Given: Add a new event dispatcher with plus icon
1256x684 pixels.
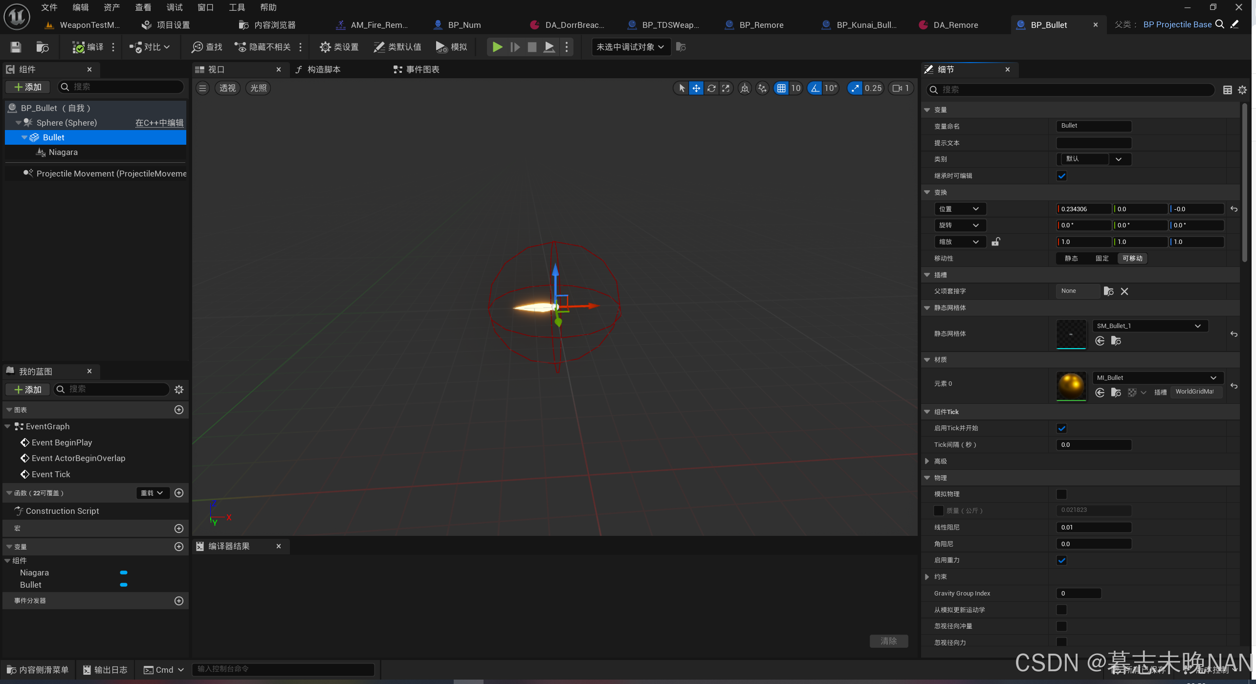Looking at the screenshot, I should pyautogui.click(x=179, y=601).
